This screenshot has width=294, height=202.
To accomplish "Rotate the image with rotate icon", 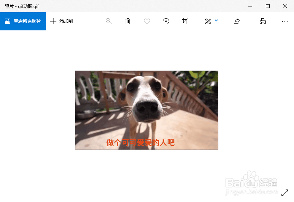I will click(x=166, y=21).
